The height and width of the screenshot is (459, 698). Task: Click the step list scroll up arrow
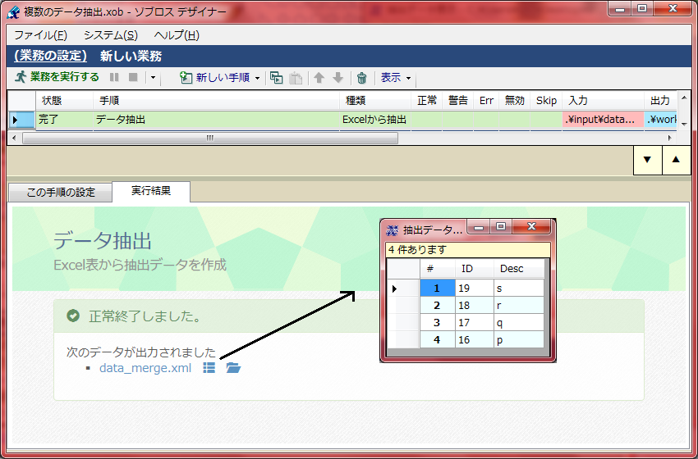pyautogui.click(x=683, y=98)
